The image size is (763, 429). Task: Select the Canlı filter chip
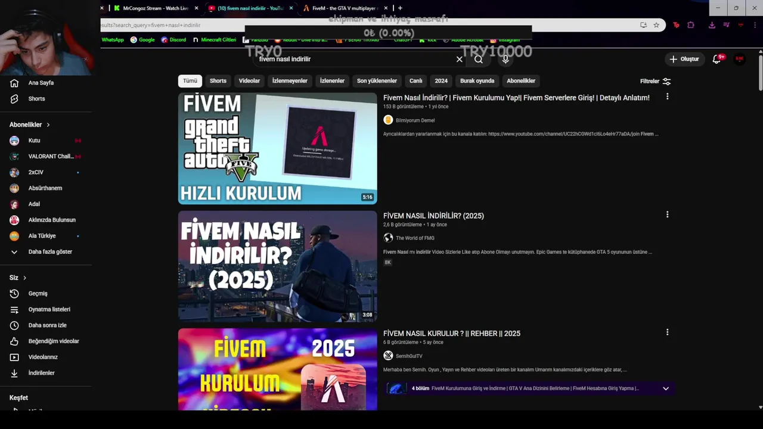[x=416, y=81]
